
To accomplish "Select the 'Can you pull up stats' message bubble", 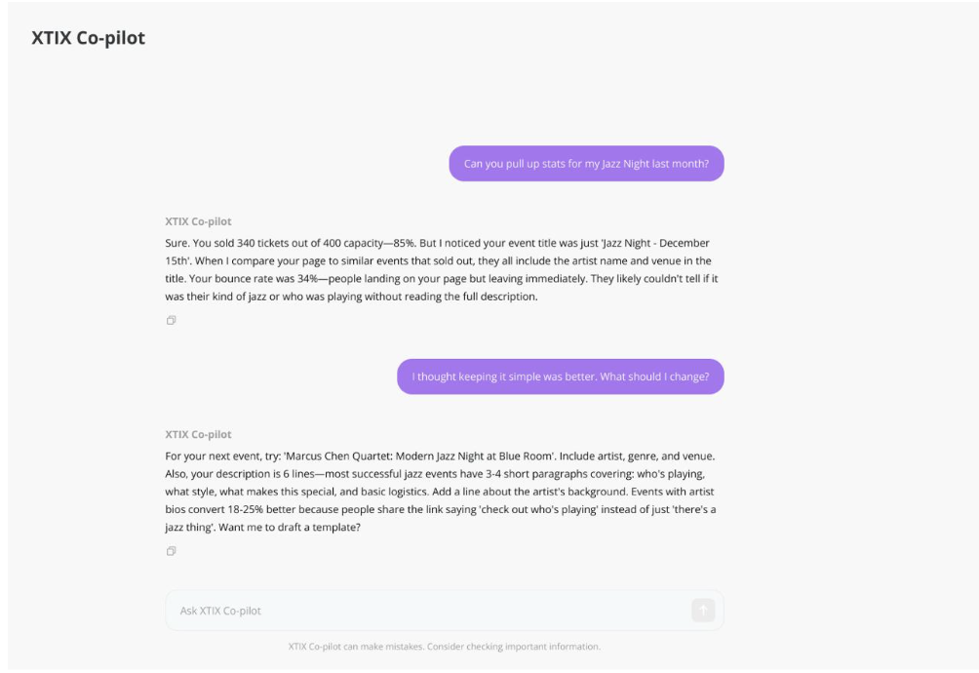I will pyautogui.click(x=586, y=164).
